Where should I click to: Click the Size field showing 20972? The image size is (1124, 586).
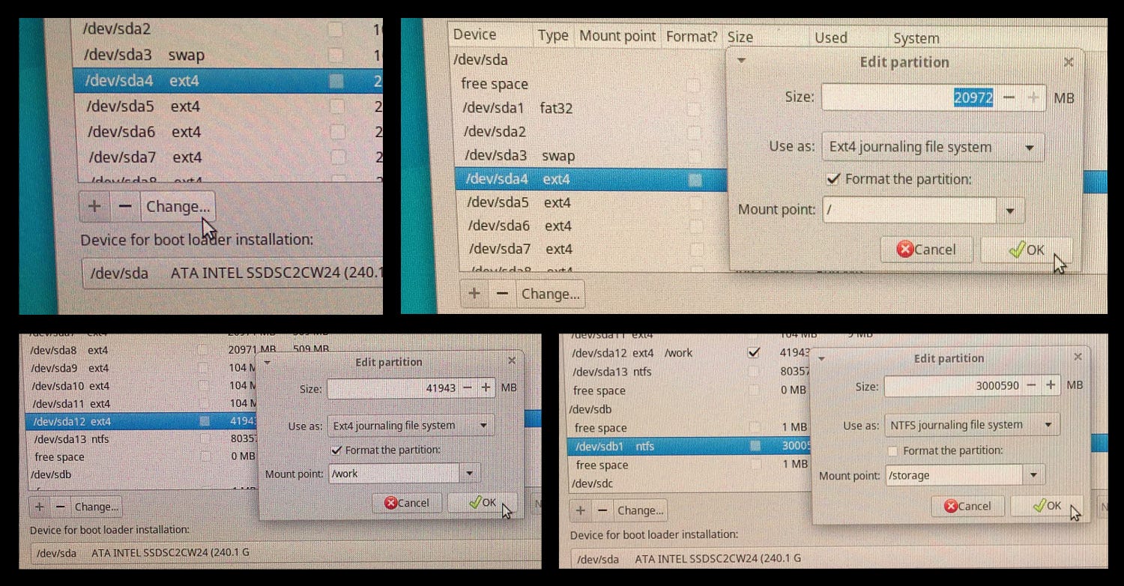click(x=910, y=97)
